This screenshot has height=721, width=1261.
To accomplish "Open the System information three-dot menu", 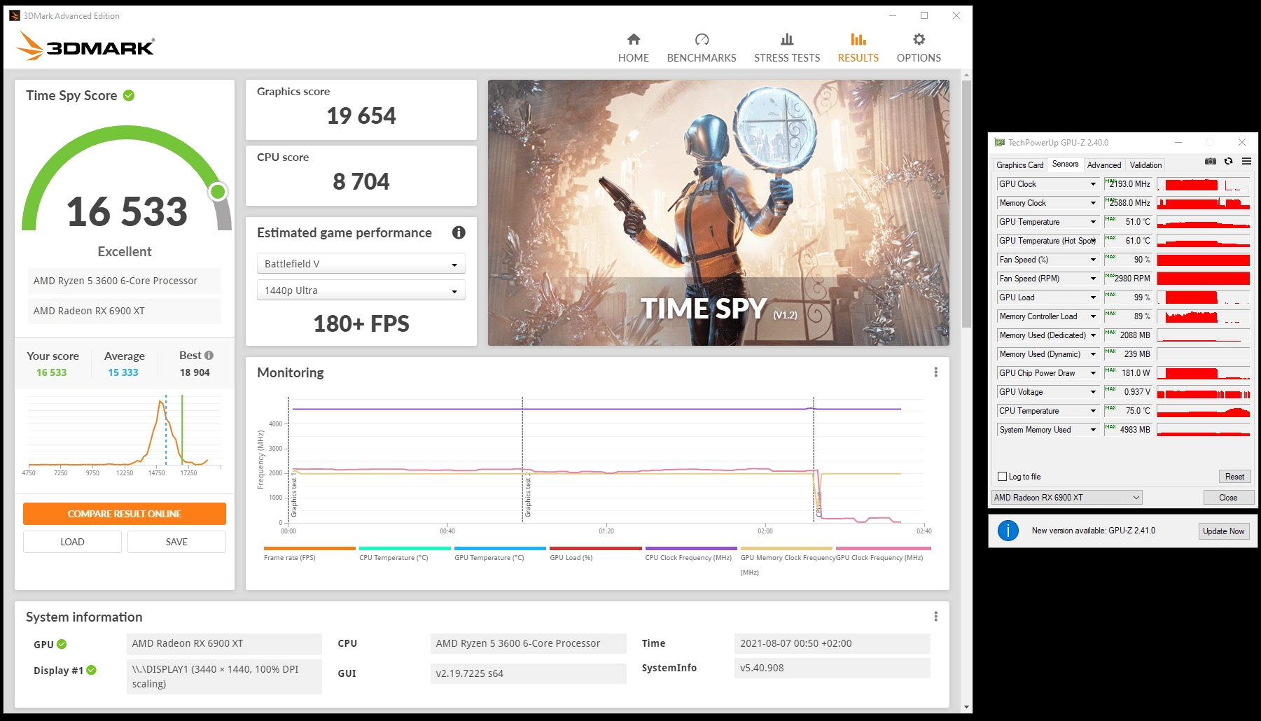I will (x=935, y=617).
